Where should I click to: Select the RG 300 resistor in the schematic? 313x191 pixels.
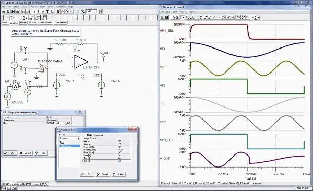tap(61, 43)
